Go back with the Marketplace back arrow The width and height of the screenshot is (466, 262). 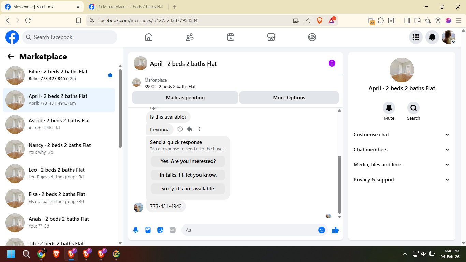tap(11, 57)
